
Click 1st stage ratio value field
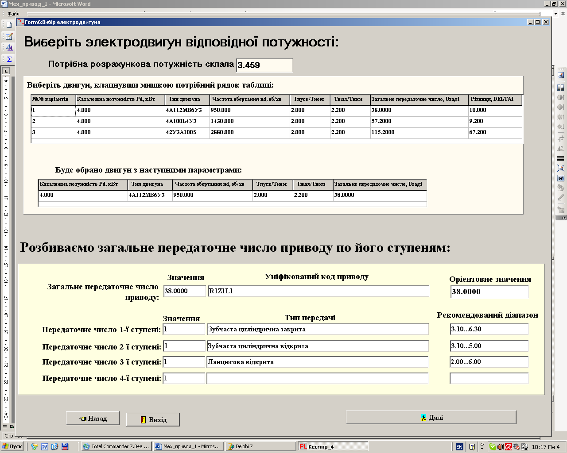(184, 330)
